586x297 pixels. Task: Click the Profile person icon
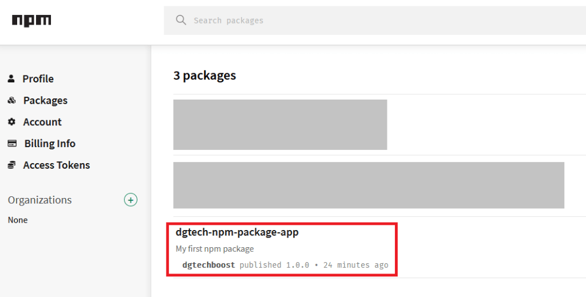coord(11,78)
